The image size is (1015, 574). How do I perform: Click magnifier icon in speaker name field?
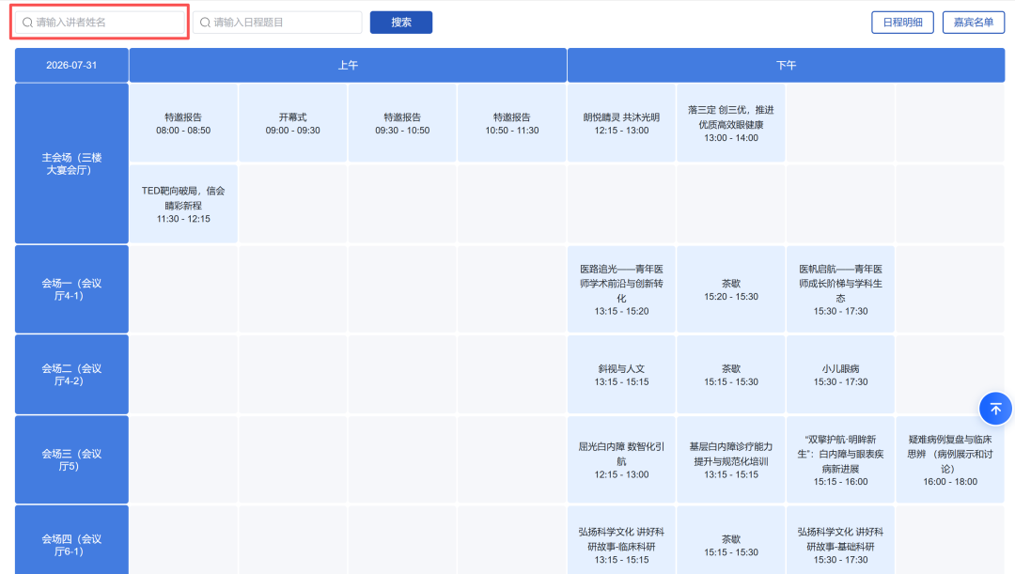point(28,22)
